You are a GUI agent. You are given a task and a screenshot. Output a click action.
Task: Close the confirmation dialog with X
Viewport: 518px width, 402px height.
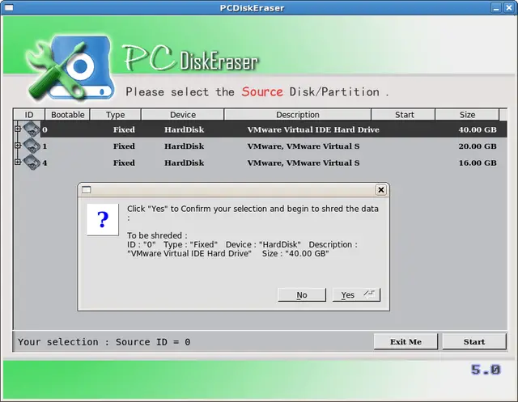click(x=381, y=190)
